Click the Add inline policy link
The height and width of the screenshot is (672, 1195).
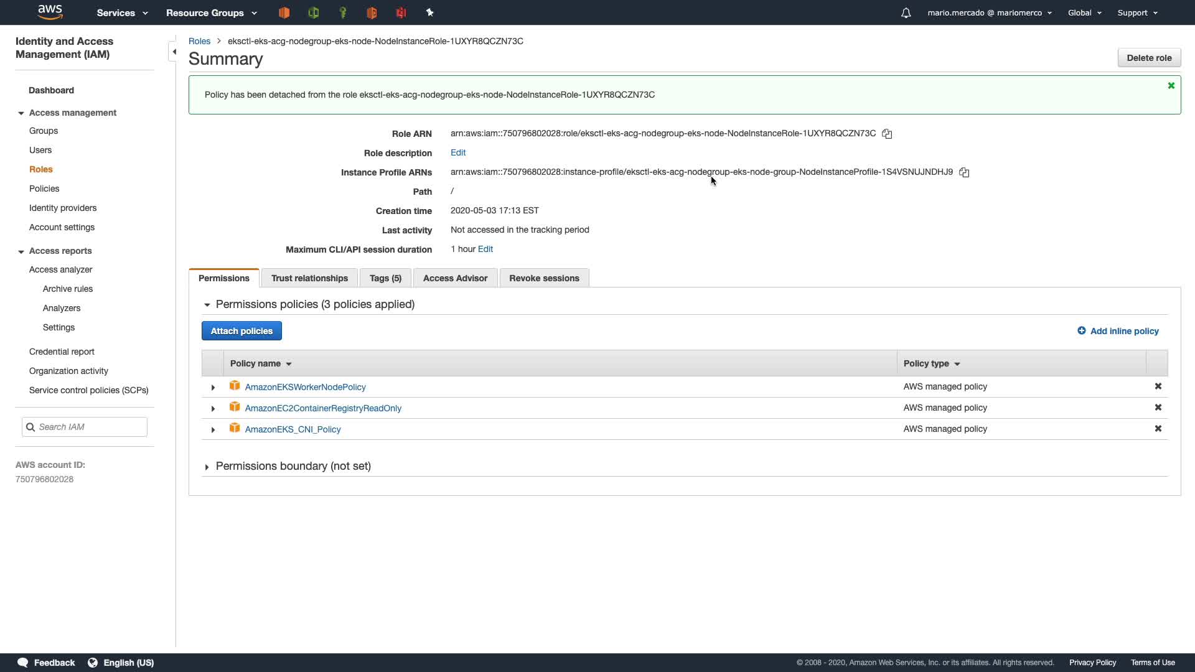click(x=1118, y=331)
